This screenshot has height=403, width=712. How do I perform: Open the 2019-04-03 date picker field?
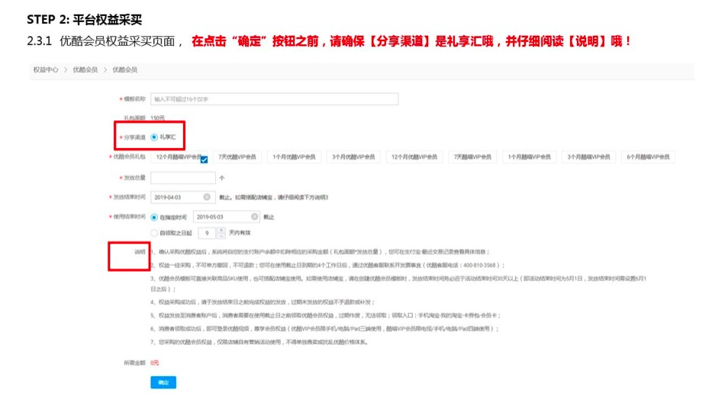pyautogui.click(x=183, y=197)
